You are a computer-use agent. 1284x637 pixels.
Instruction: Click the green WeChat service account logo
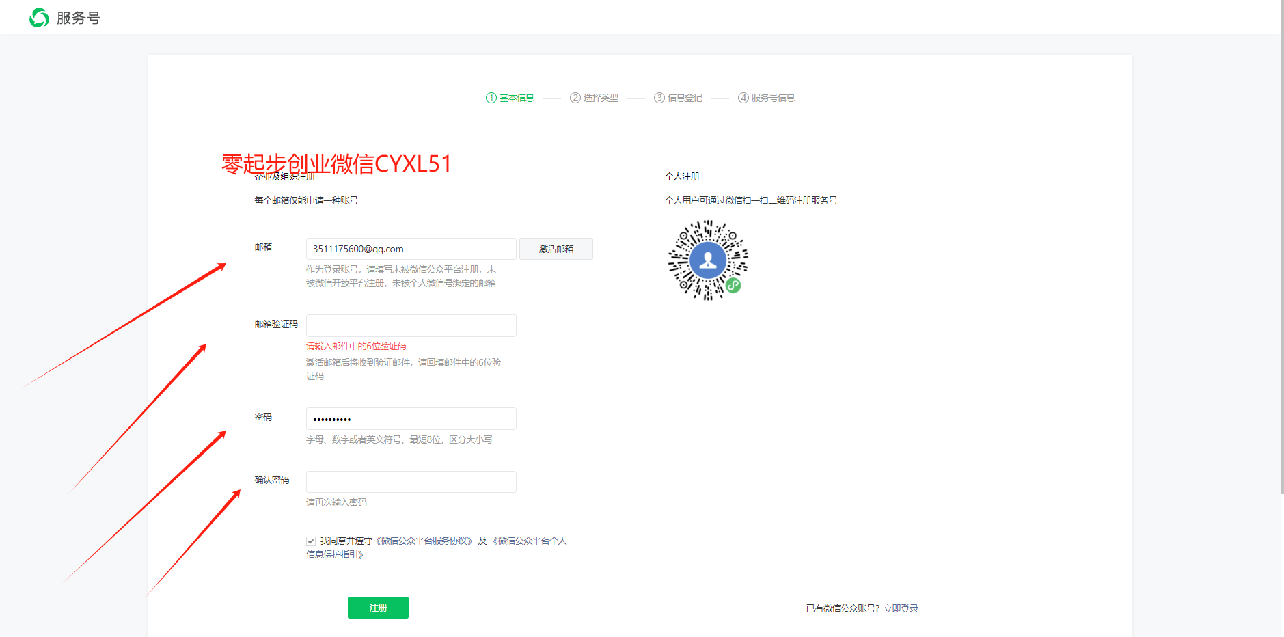tap(39, 18)
